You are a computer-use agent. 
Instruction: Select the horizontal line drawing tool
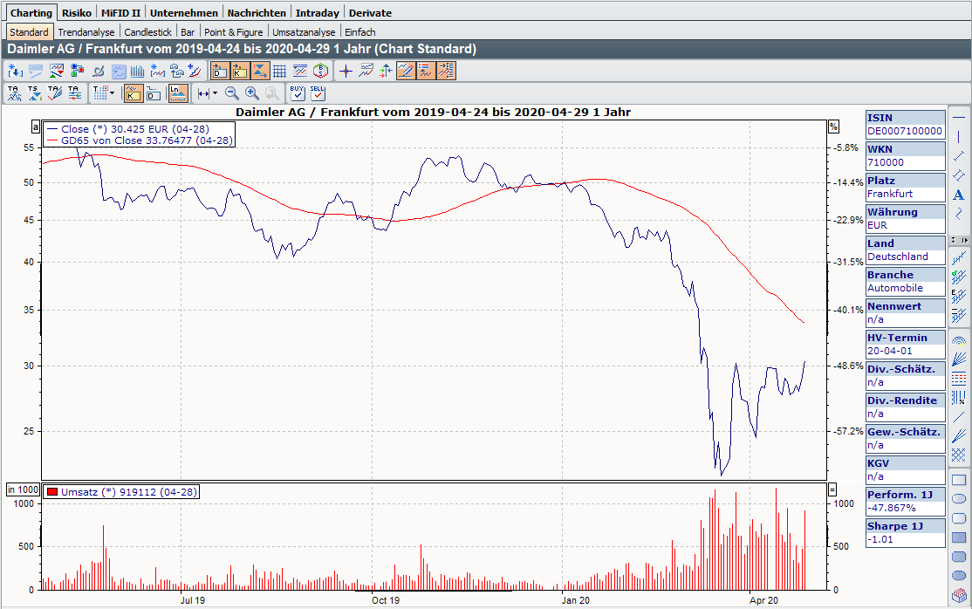click(959, 117)
